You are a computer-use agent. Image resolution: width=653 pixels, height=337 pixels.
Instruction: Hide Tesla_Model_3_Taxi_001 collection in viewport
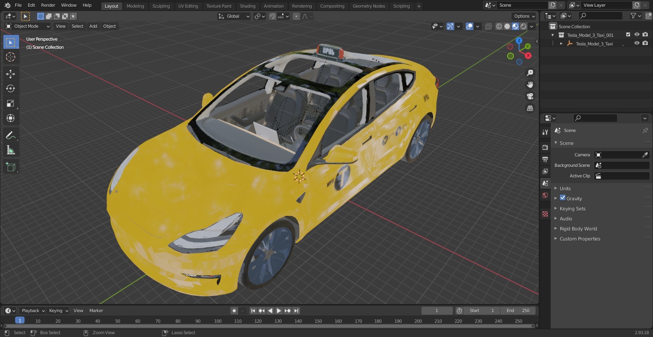(x=637, y=35)
